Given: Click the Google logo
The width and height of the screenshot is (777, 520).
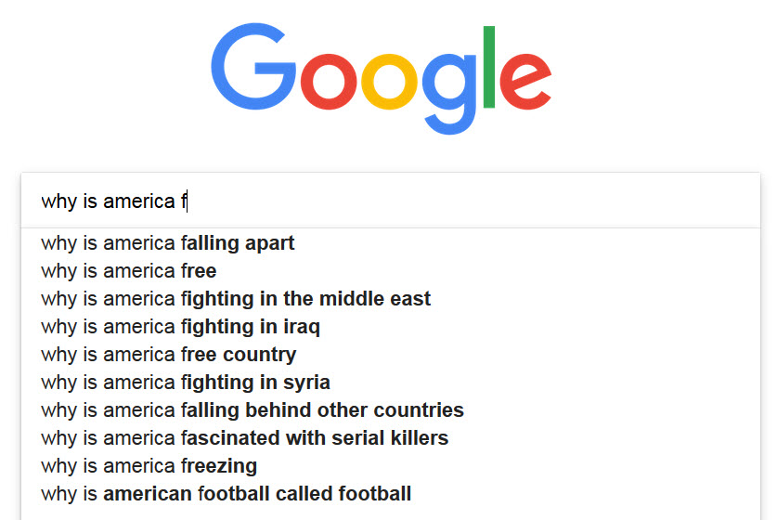Looking at the screenshot, I should tap(381, 78).
